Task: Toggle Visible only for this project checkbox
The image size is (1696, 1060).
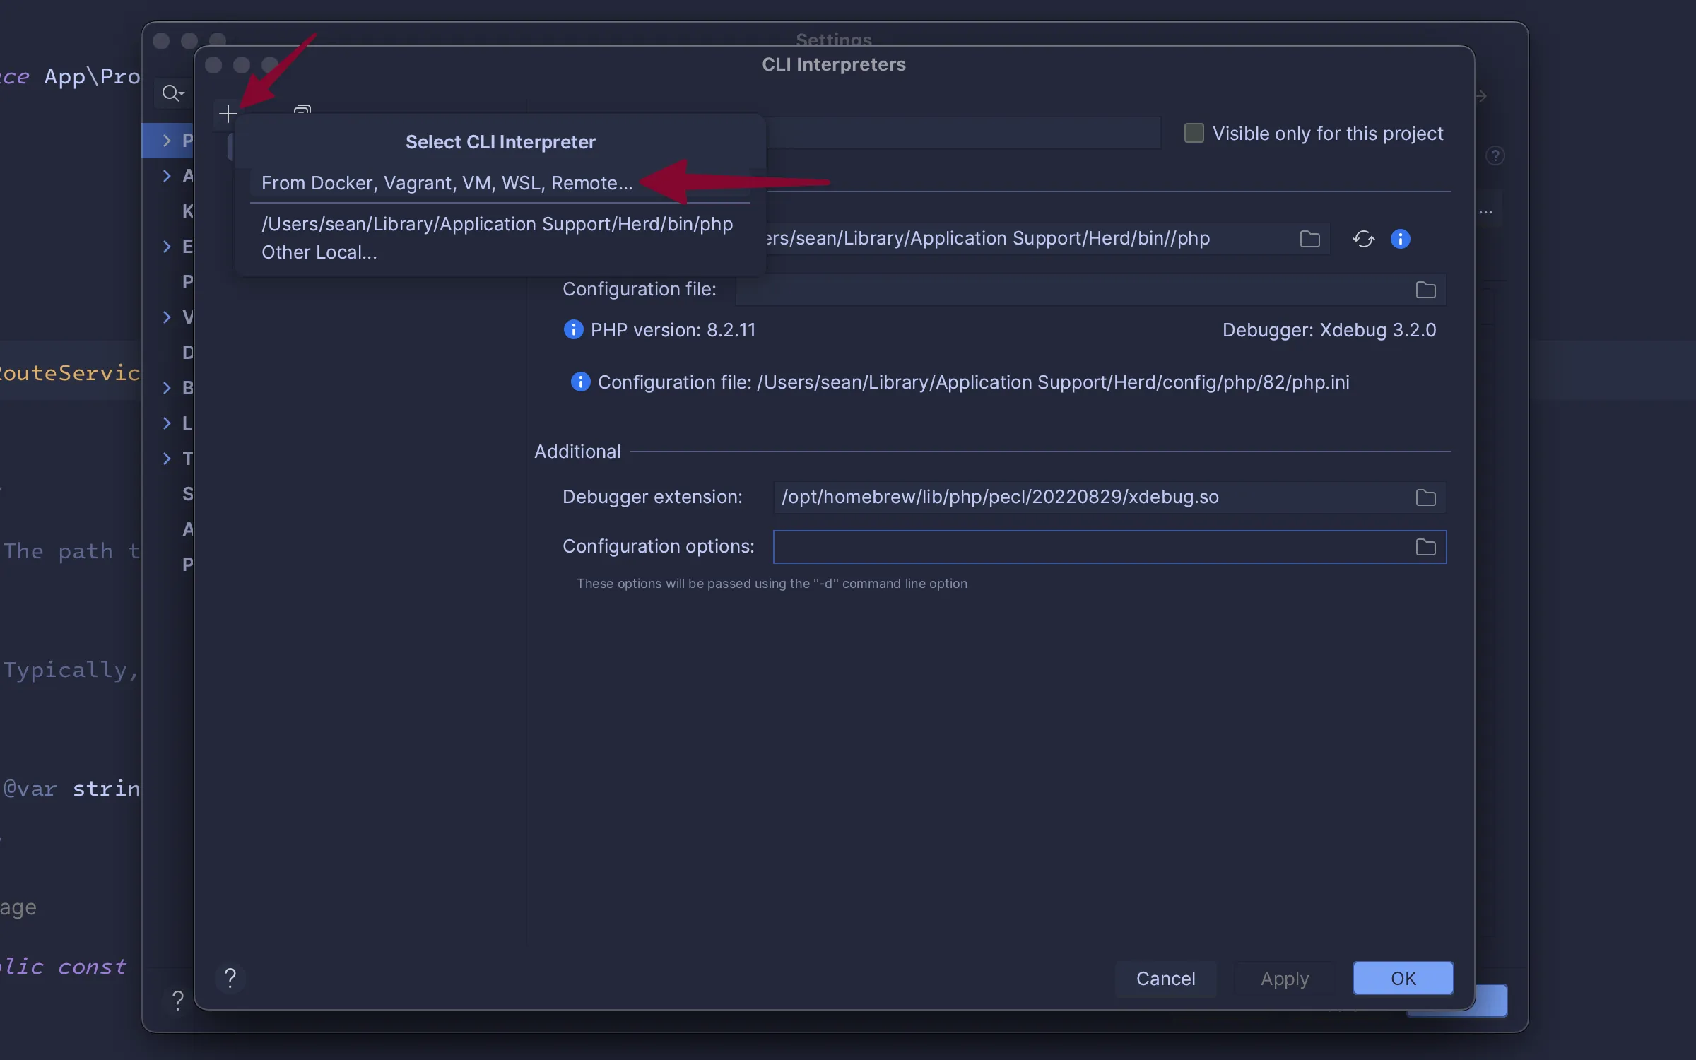Action: [1194, 134]
